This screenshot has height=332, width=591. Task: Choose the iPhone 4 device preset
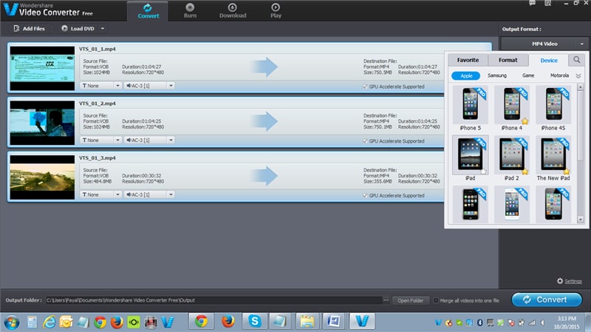(512, 108)
